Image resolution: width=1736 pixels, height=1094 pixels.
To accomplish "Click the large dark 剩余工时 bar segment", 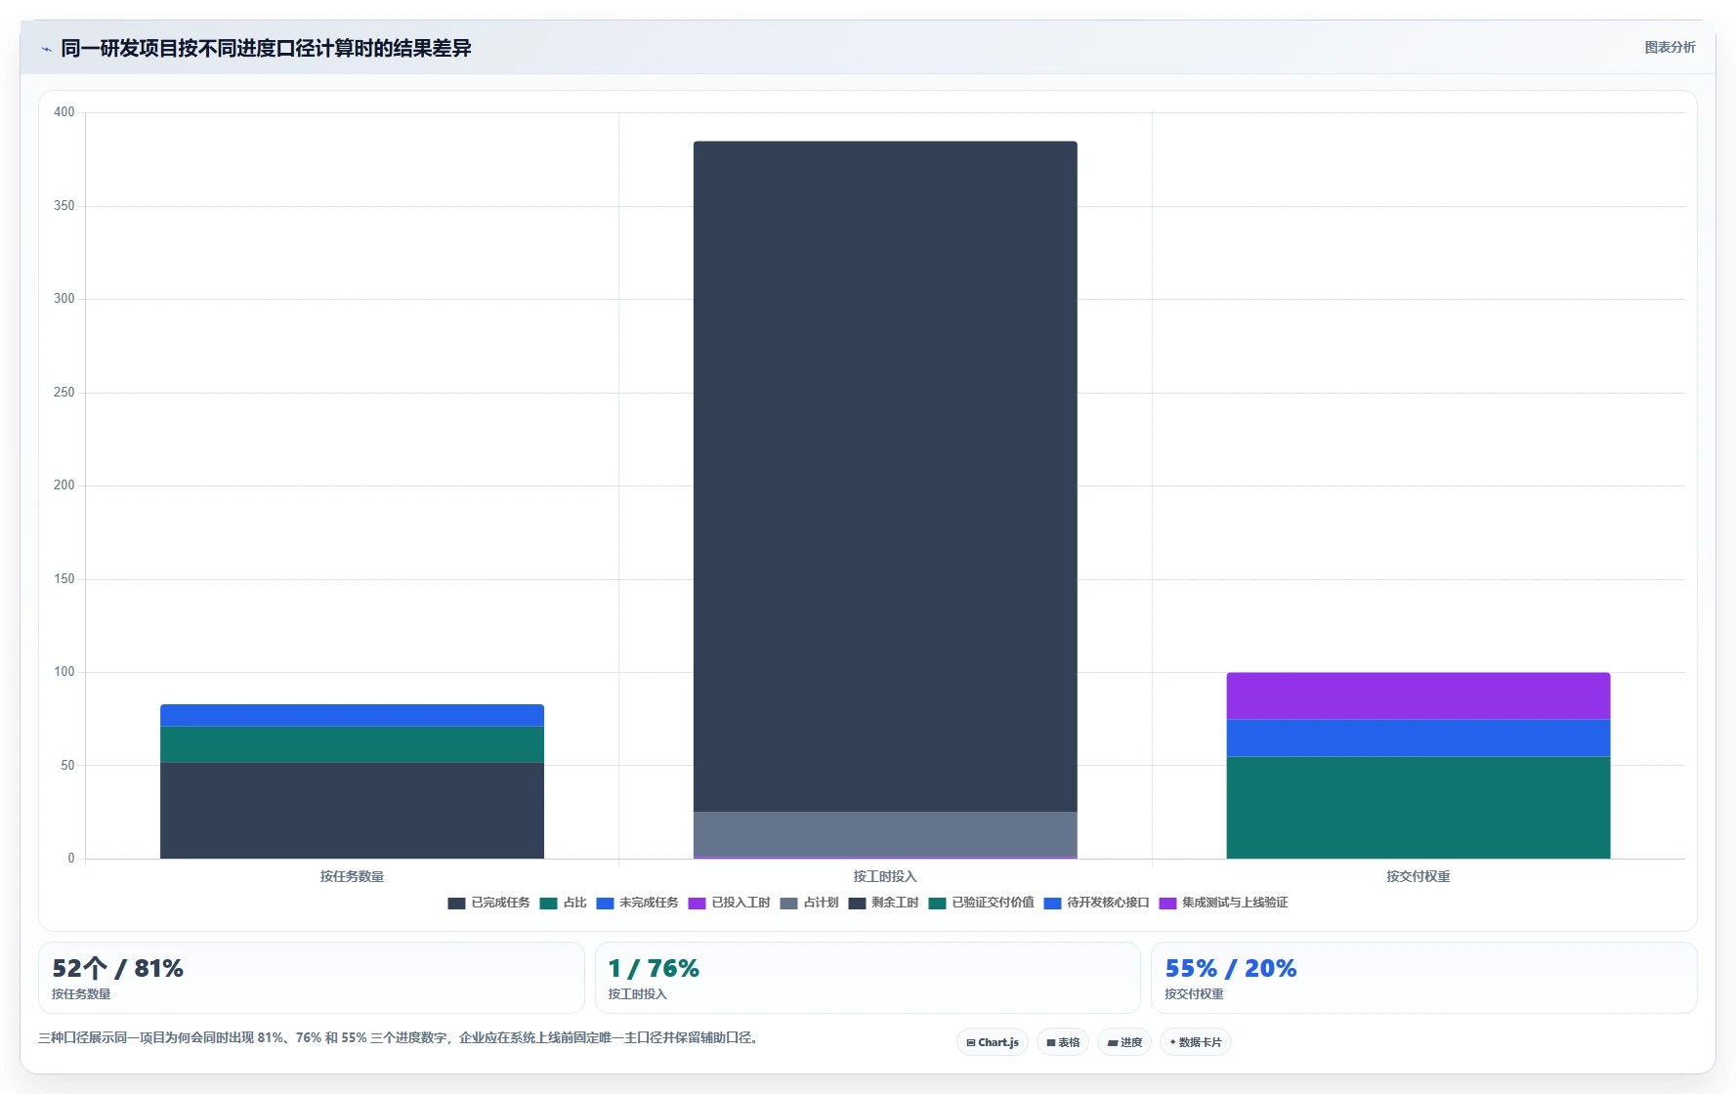I will [x=885, y=476].
